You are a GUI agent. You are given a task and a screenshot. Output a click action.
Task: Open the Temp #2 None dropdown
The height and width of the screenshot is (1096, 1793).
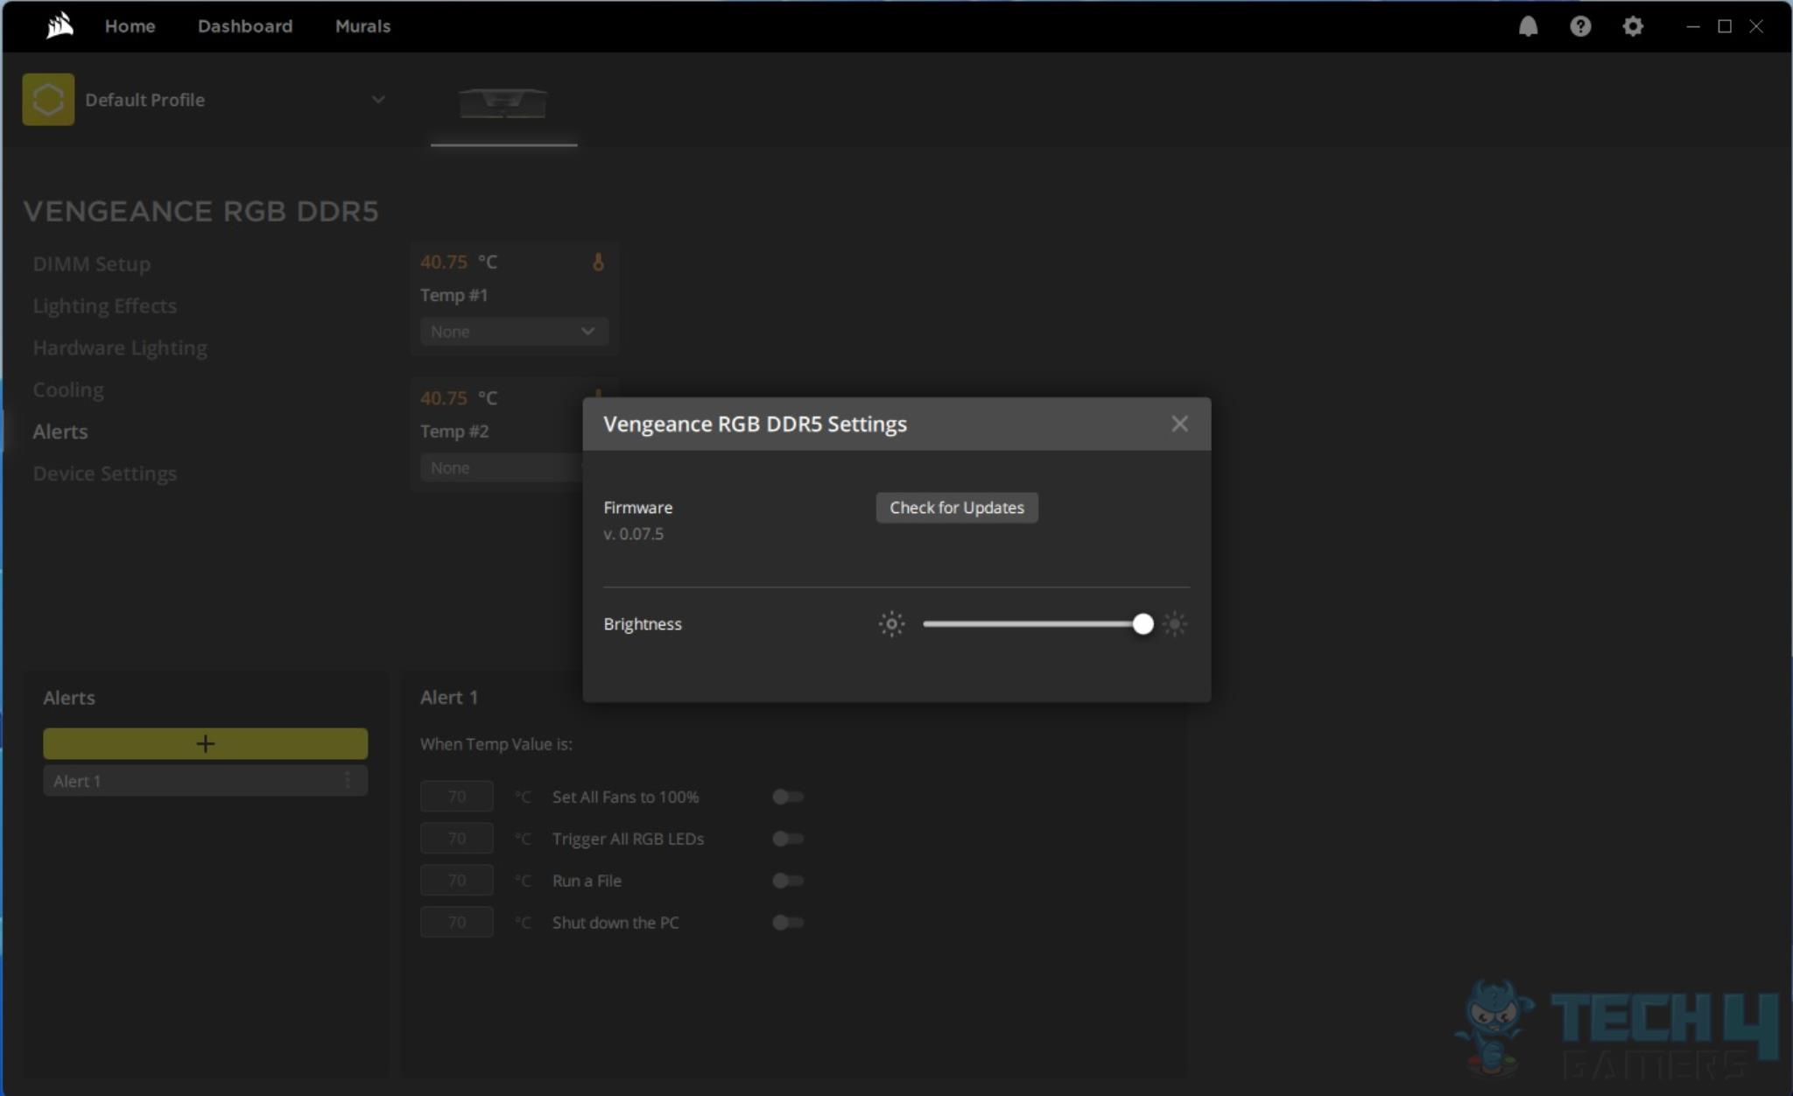pos(502,467)
